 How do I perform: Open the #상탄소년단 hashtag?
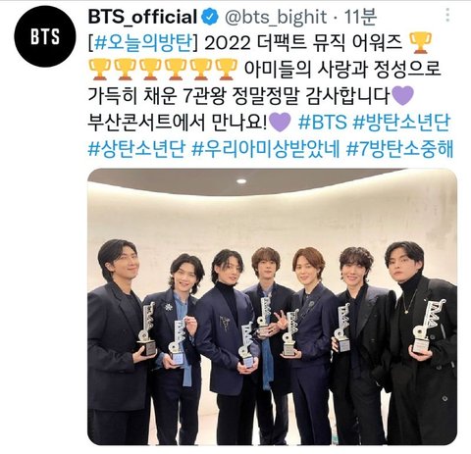[x=136, y=149]
